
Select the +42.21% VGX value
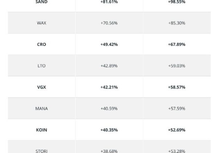tap(109, 87)
